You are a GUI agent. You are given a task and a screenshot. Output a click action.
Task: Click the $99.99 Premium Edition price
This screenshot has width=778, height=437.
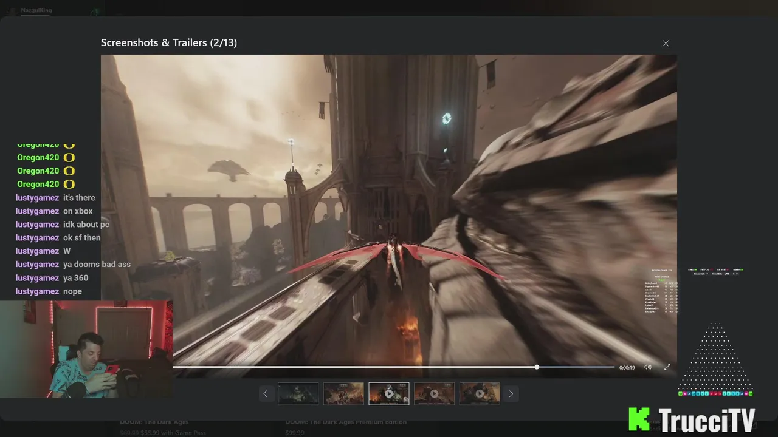click(x=295, y=433)
